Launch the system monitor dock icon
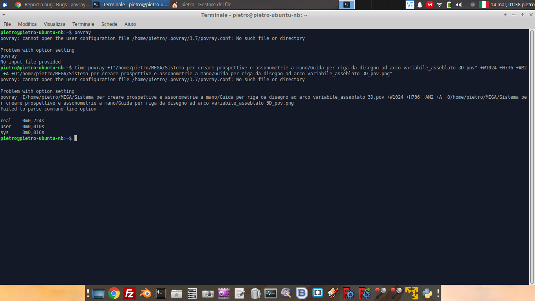Viewport: 535px width, 301px height. (x=271, y=293)
